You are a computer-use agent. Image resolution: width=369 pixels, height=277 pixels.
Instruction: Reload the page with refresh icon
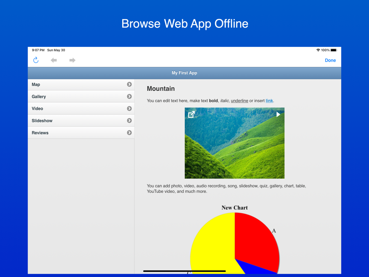point(36,60)
